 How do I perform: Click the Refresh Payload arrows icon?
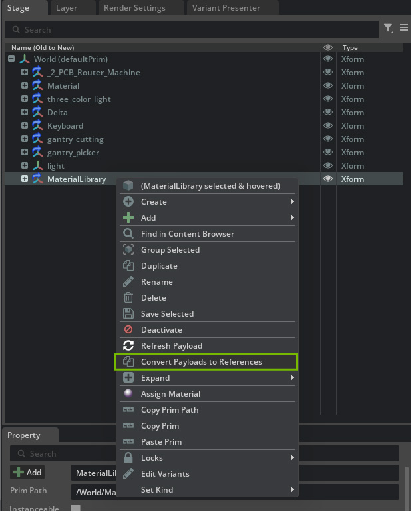point(128,346)
